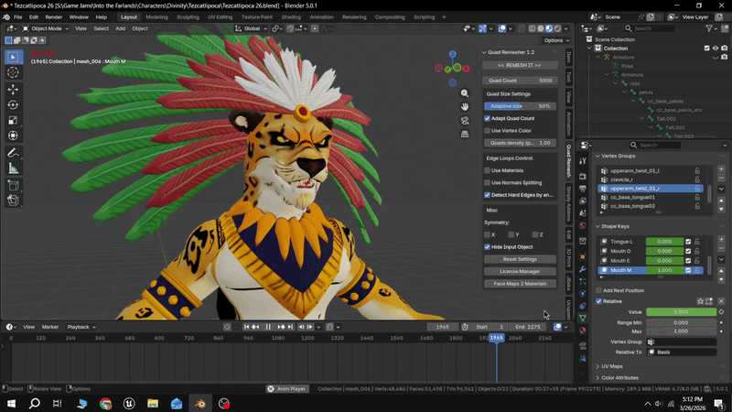Enable Use Vertex Color checkbox
Image resolution: width=732 pixels, height=412 pixels.
point(488,131)
